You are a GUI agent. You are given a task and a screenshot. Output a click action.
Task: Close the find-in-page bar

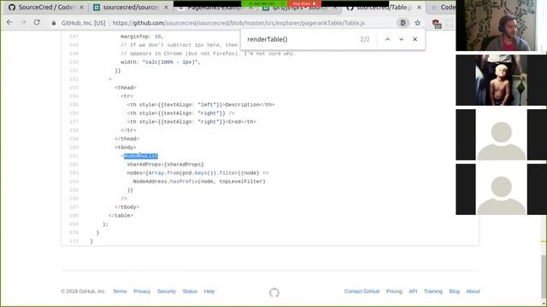[x=415, y=39]
